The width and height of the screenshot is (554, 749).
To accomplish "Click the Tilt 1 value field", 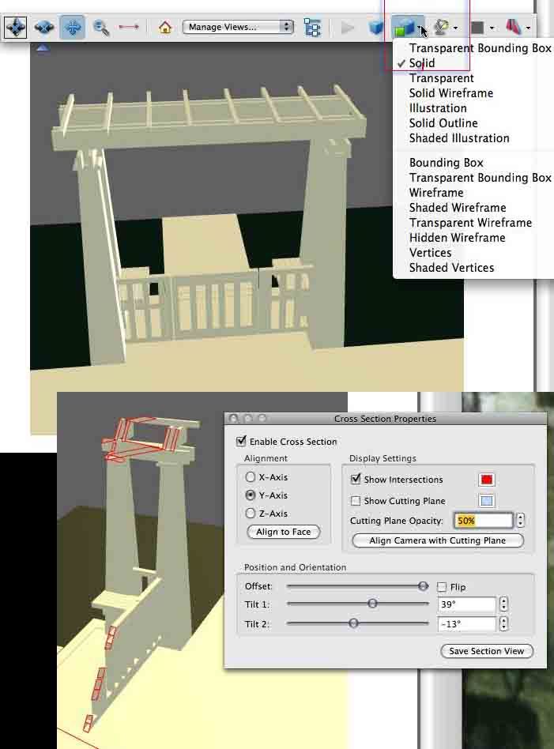I will pyautogui.click(x=466, y=604).
